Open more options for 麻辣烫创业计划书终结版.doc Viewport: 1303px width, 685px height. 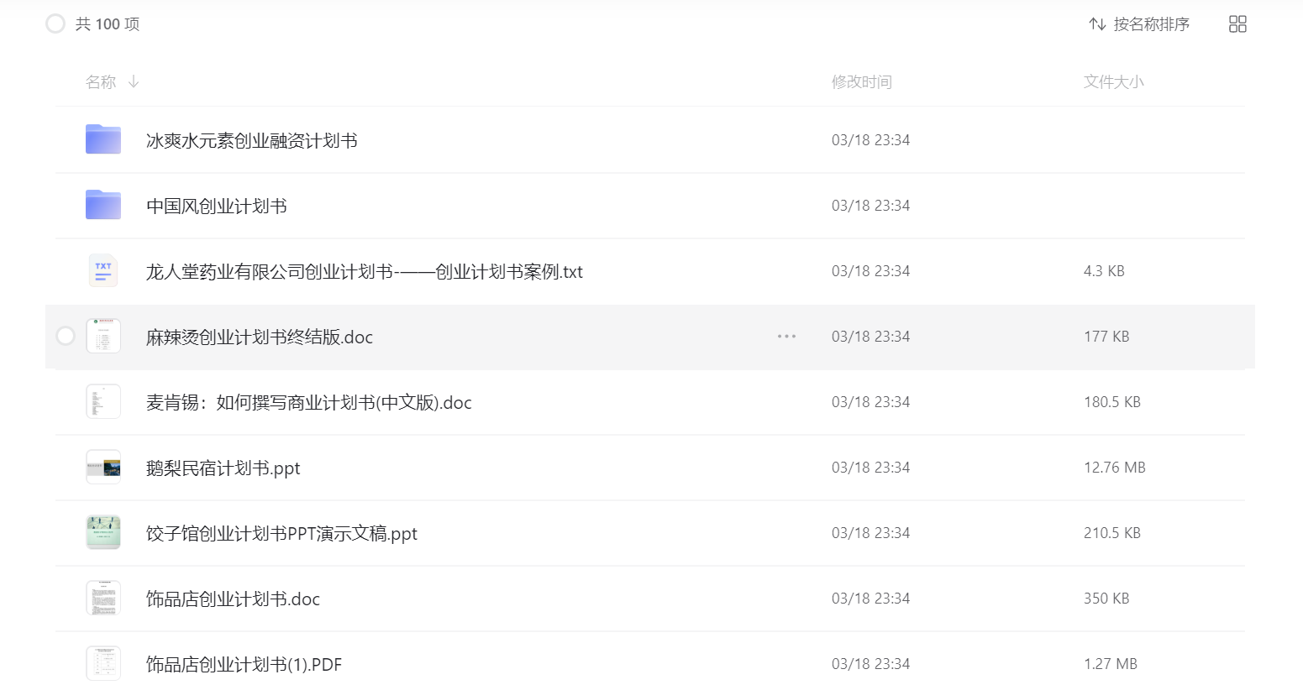coord(786,337)
